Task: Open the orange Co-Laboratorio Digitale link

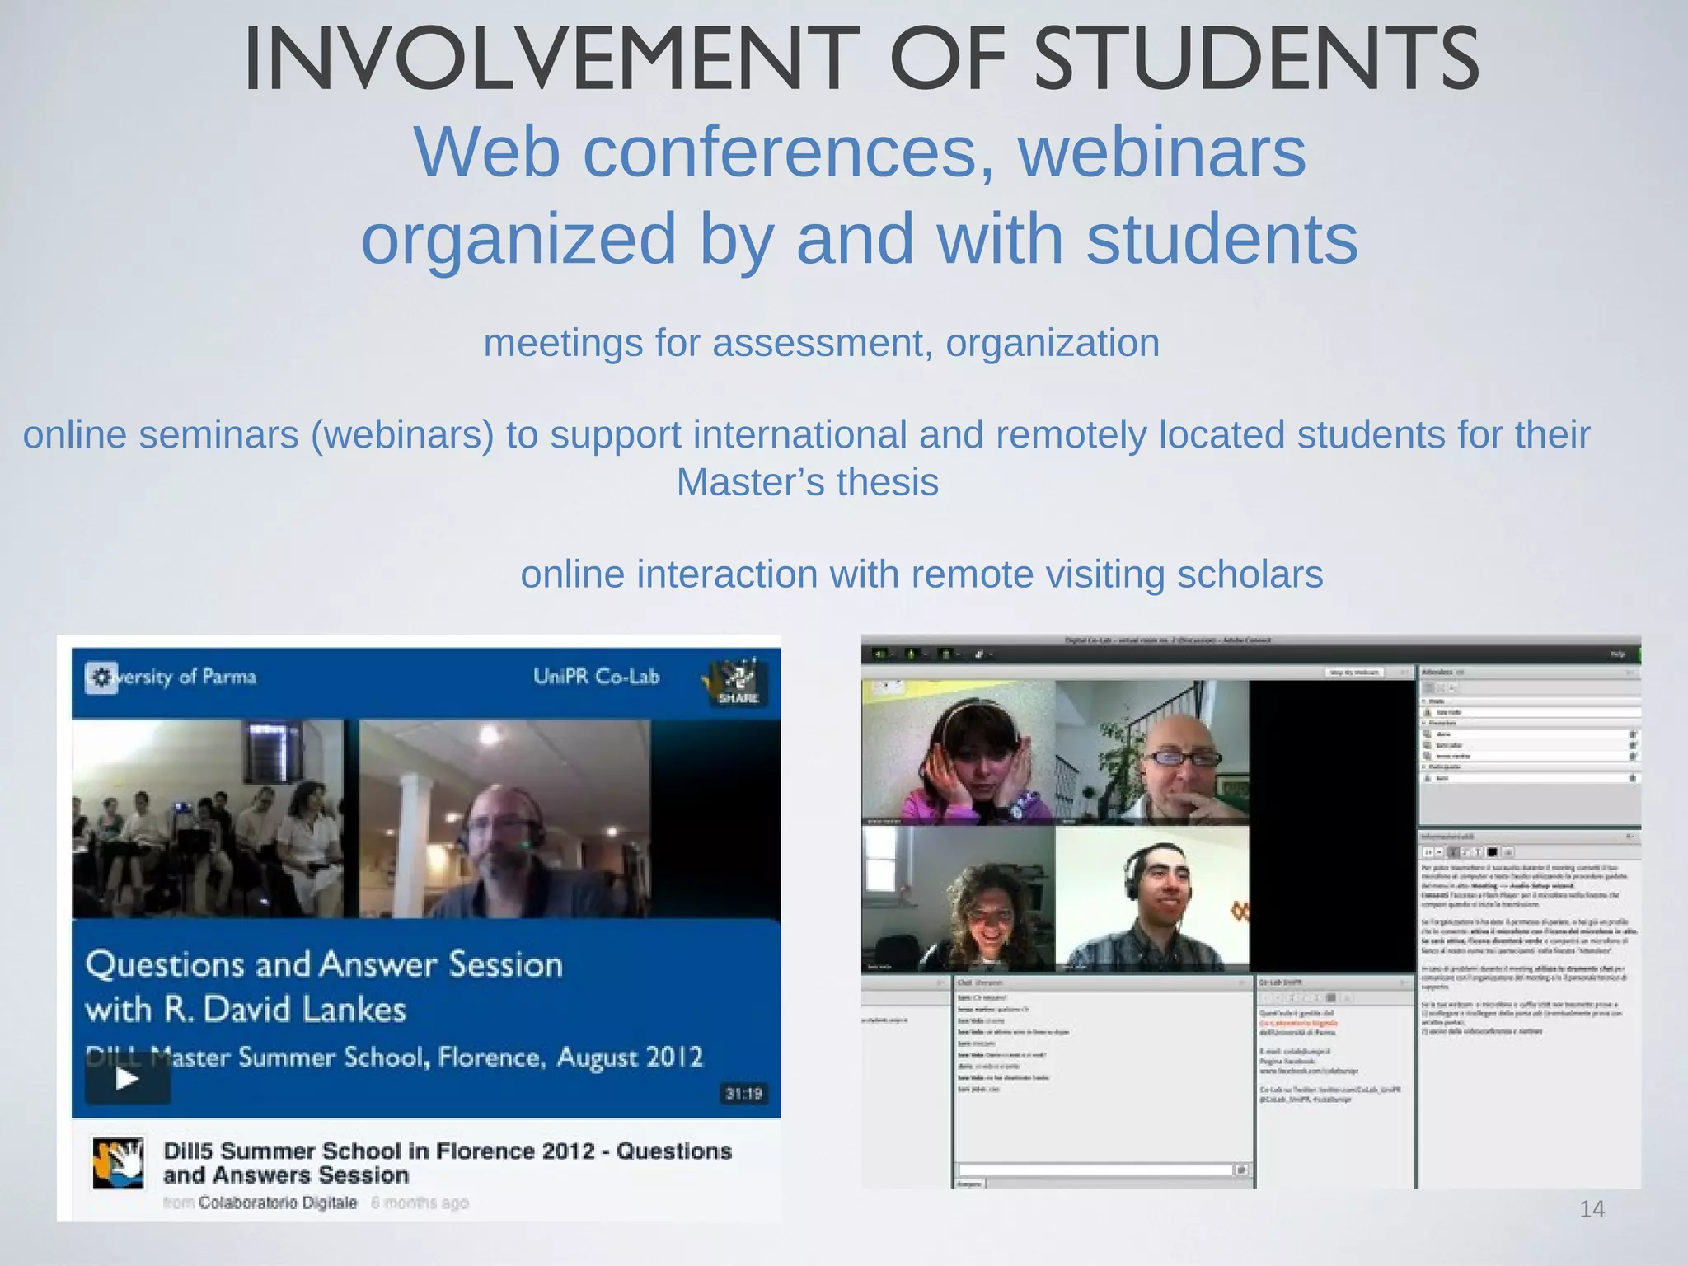Action: click(x=1298, y=1023)
